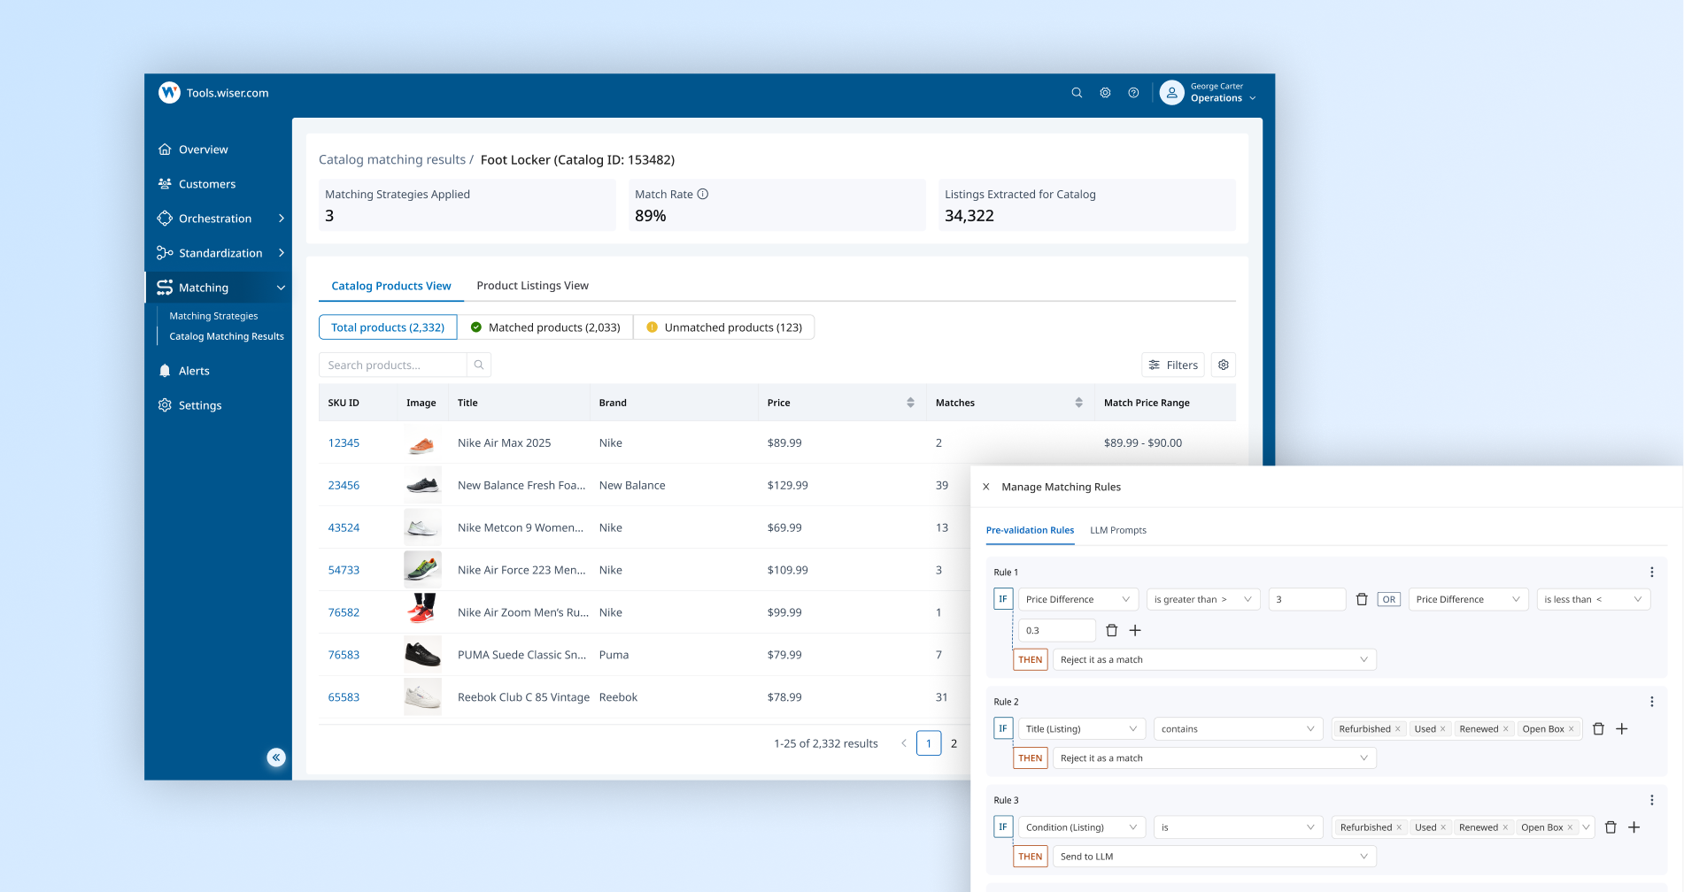The image size is (1684, 892).
Task: Switch to Pre-validation Rules tab
Action: point(1030,530)
